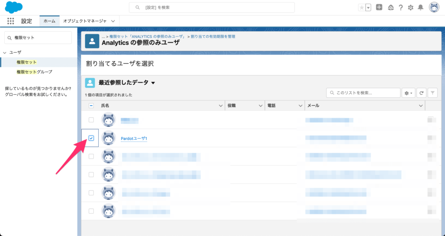Viewport: 445px width, 236px height.
Task: Open the notifications bell icon
Action: tap(421, 8)
